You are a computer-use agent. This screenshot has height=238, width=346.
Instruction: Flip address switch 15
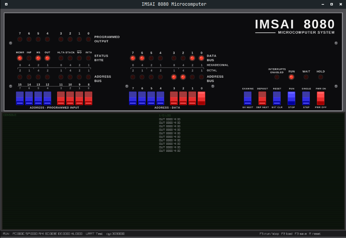pos(20,98)
